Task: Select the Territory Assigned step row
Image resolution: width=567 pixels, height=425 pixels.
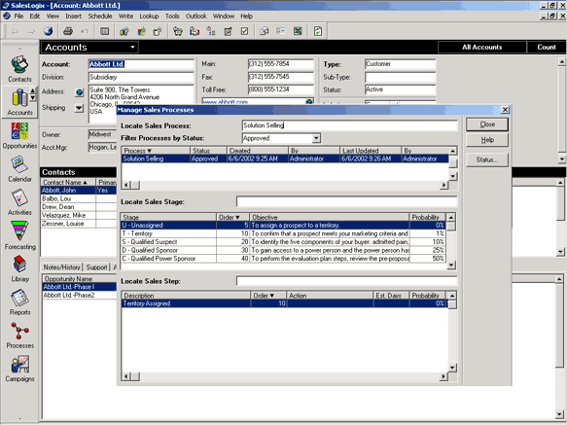Action: (285, 303)
